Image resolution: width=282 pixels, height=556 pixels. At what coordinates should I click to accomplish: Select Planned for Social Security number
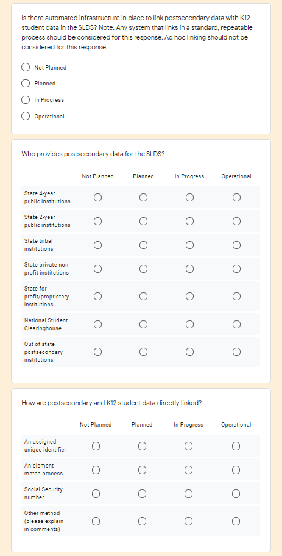coord(143,494)
